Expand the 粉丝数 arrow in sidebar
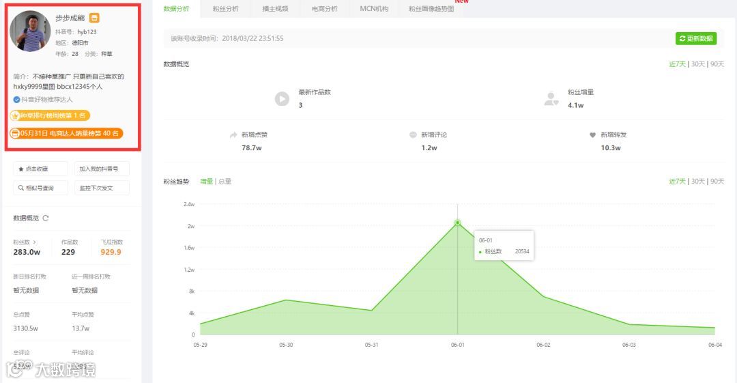Image resolution: width=737 pixels, height=383 pixels. 34,242
